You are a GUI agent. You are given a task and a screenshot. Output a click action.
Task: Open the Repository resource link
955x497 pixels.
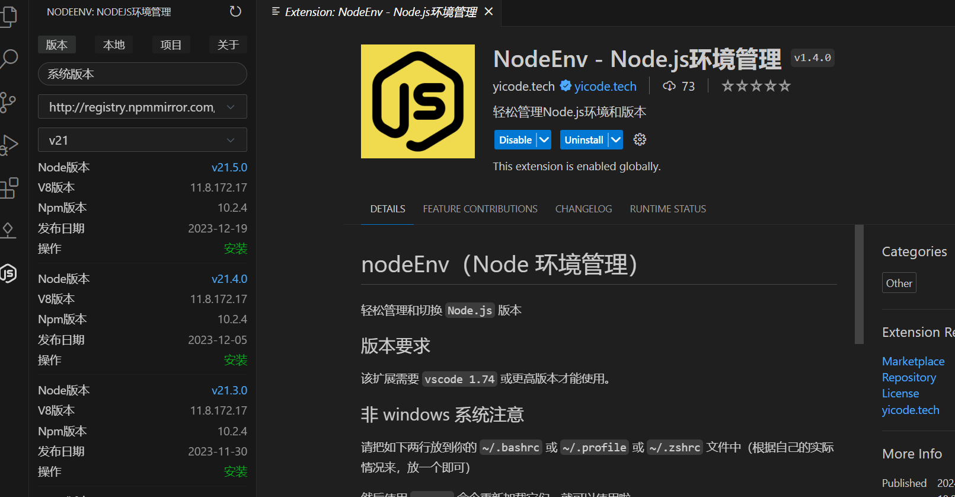click(x=909, y=377)
